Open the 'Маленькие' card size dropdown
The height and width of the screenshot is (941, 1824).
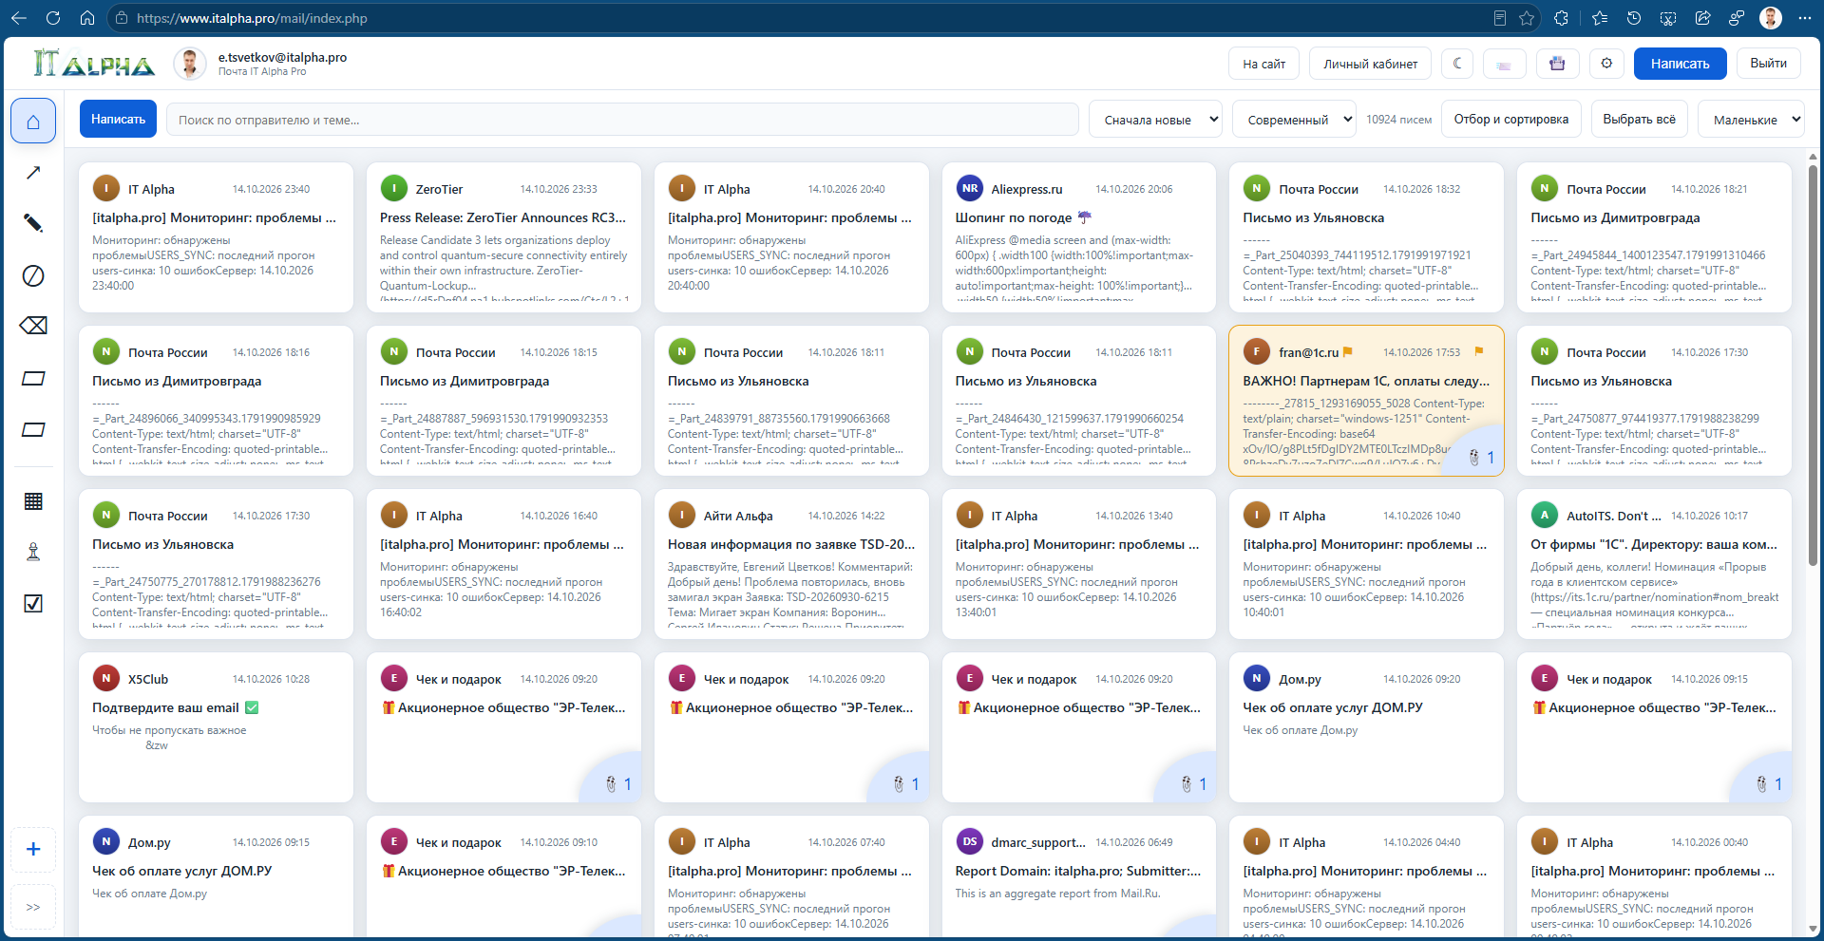1751,120
